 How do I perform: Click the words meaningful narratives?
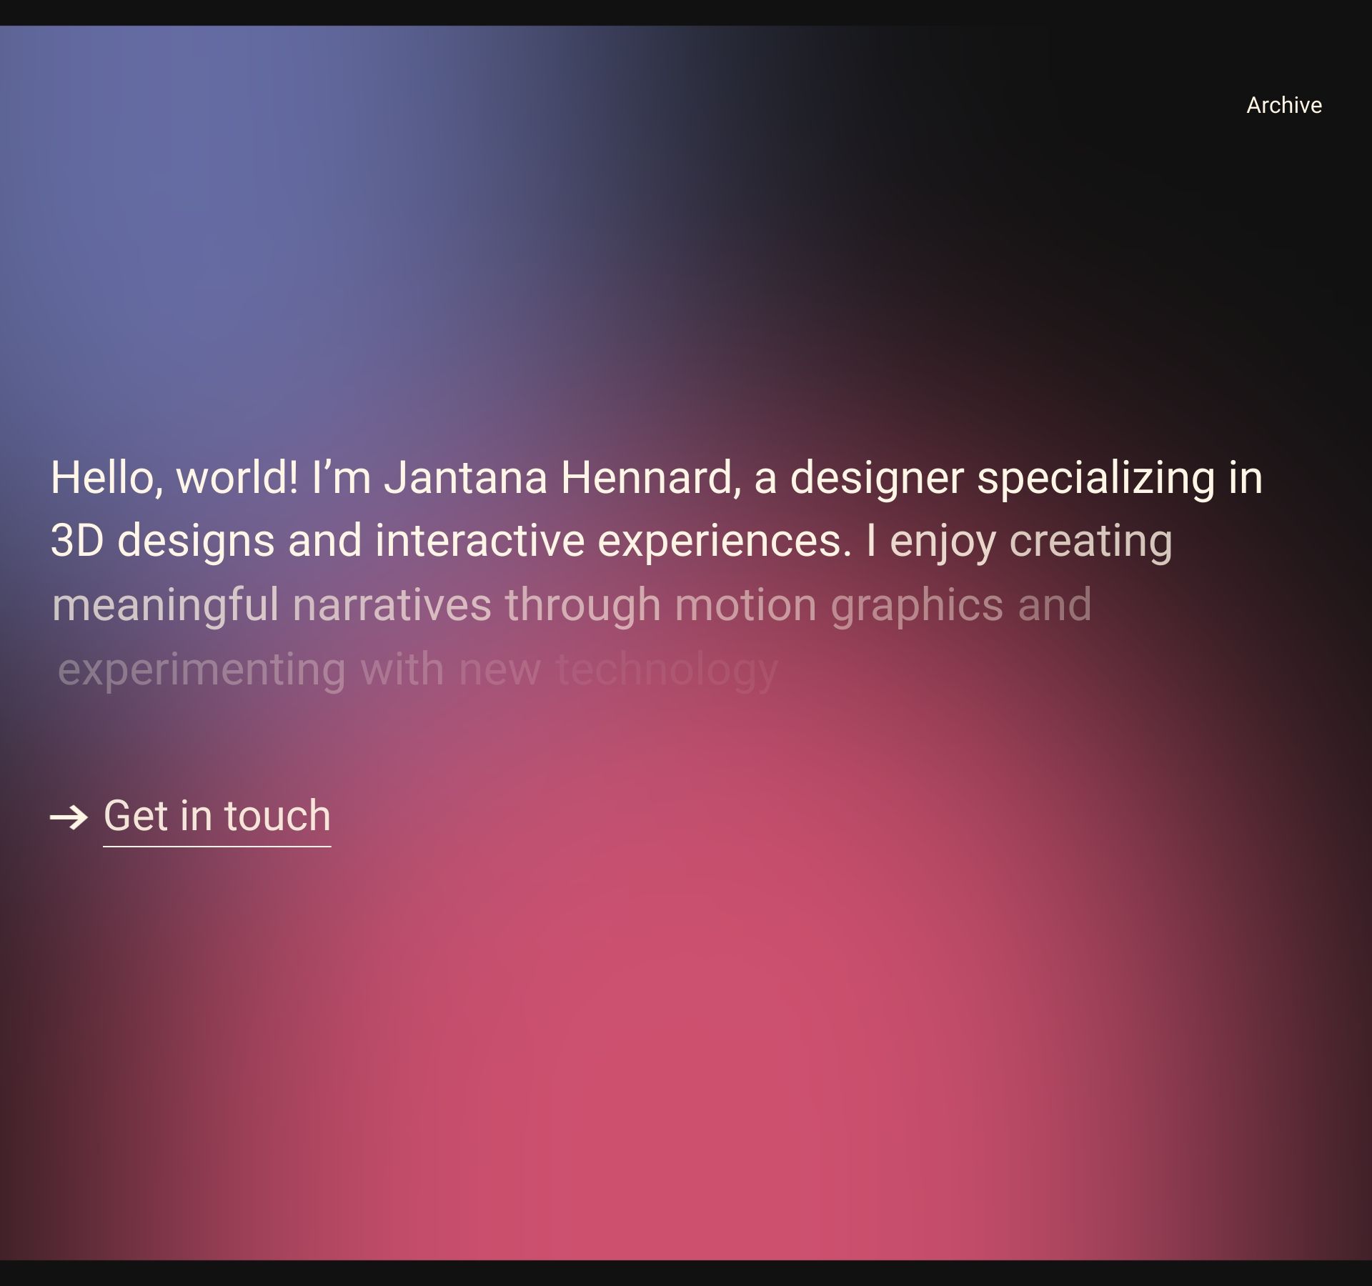click(x=272, y=605)
